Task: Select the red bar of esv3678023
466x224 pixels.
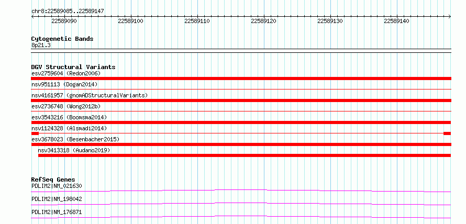Action: [x=241, y=144]
